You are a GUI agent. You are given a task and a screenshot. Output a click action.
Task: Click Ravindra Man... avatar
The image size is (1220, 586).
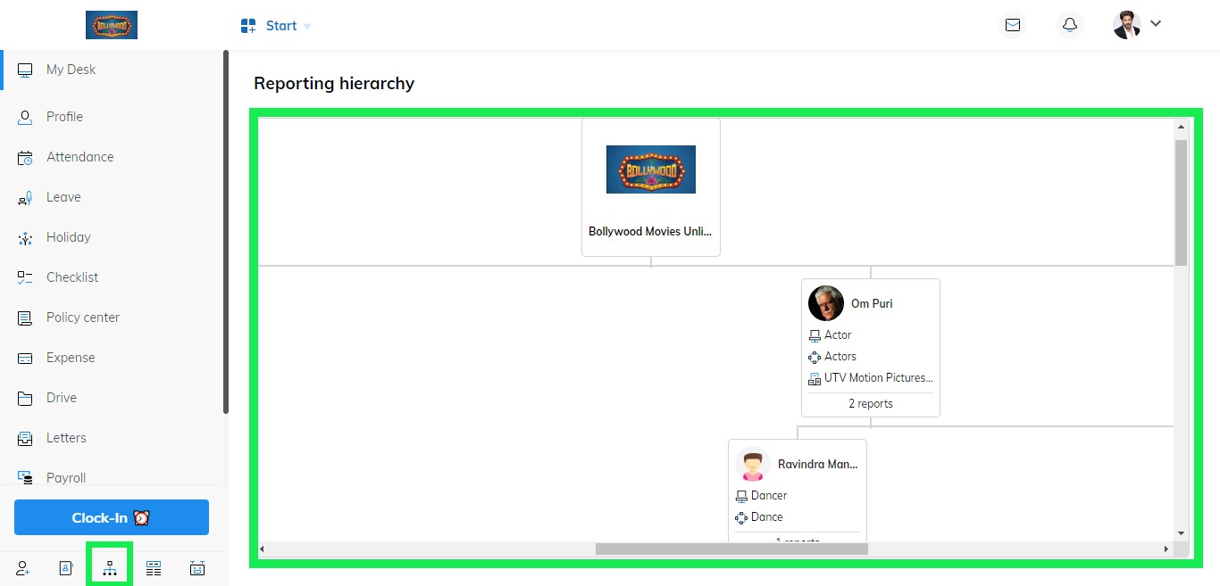pos(753,464)
